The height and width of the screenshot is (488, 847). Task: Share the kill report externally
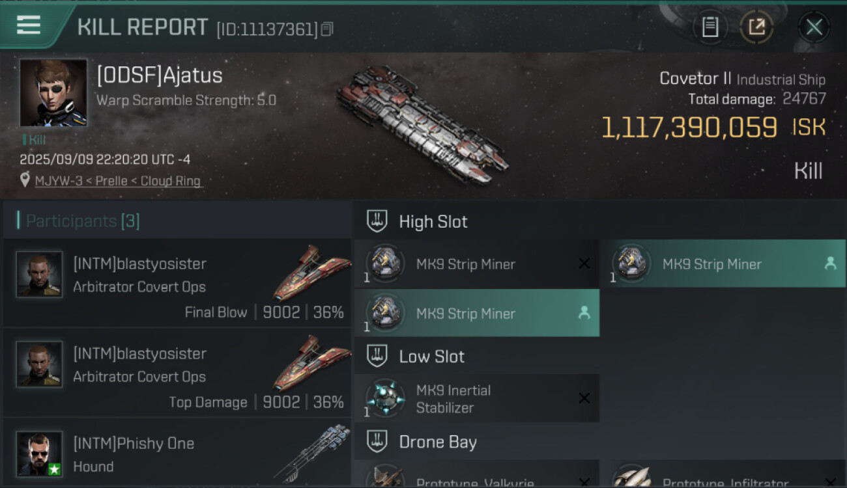pos(756,27)
